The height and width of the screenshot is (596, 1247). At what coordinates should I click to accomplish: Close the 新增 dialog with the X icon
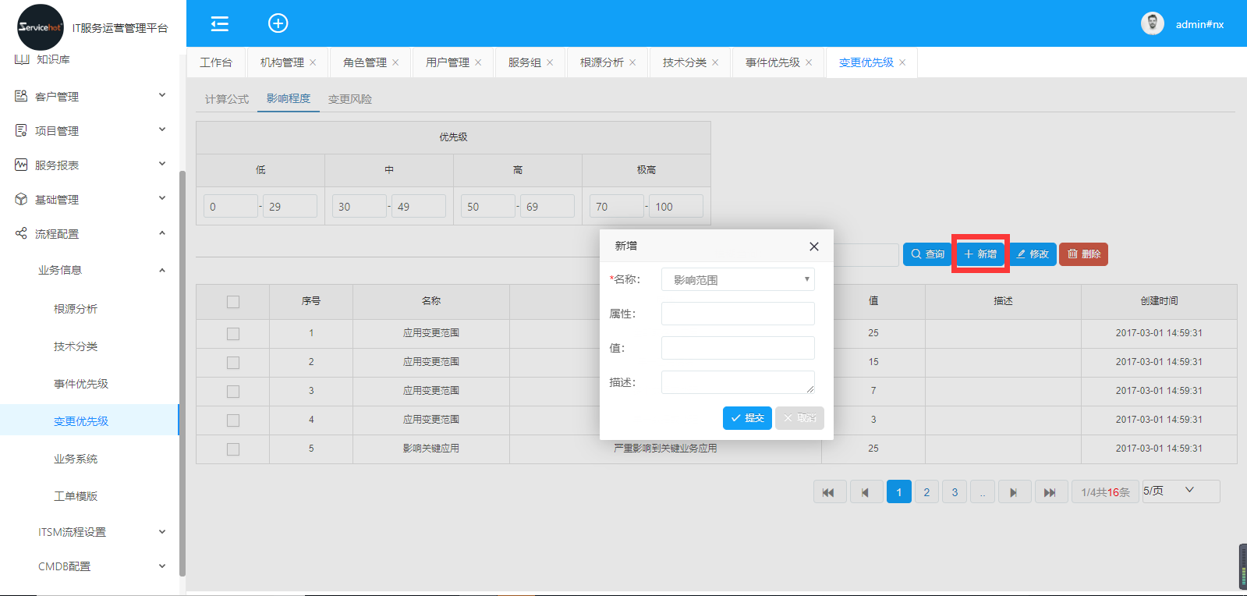click(x=813, y=247)
